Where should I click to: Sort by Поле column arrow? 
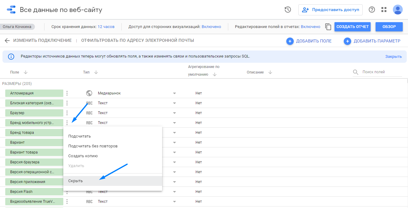click(26, 72)
